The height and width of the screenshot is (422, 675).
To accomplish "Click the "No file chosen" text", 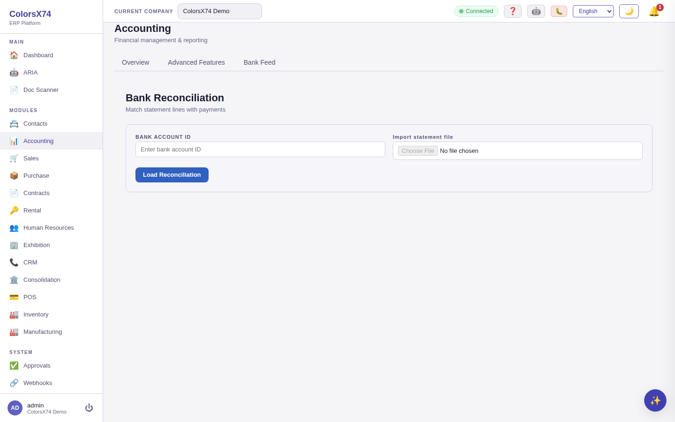I will (x=459, y=151).
